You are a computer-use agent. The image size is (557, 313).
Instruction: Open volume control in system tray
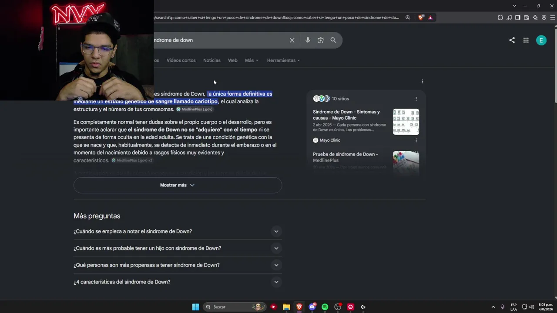tap(531, 307)
